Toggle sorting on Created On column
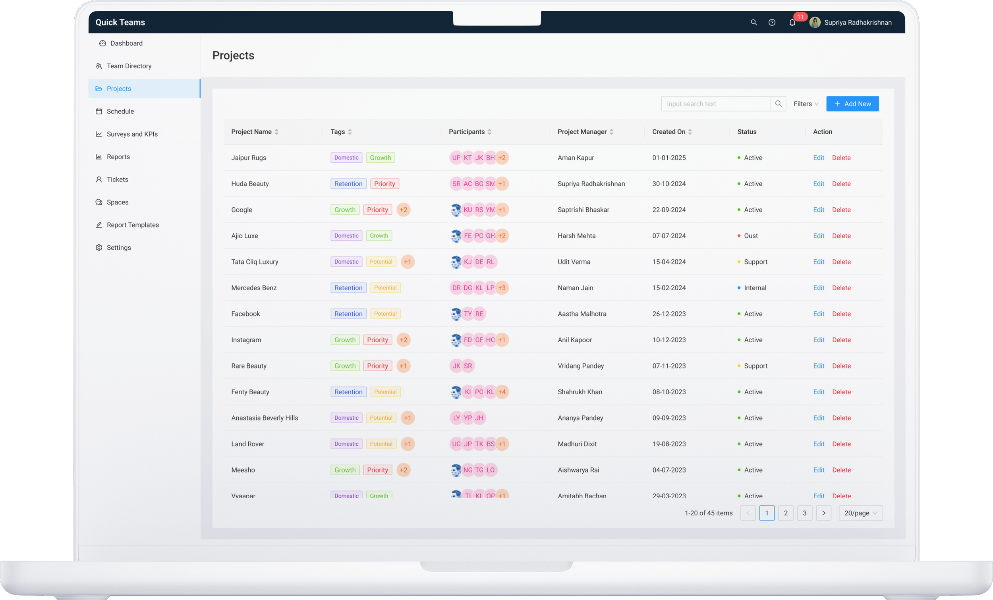Viewport: 993px width, 600px height. click(690, 132)
